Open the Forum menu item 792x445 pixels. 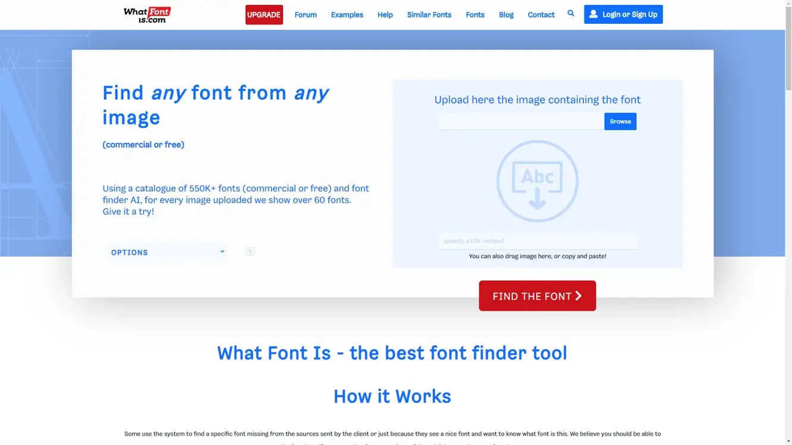pyautogui.click(x=306, y=15)
